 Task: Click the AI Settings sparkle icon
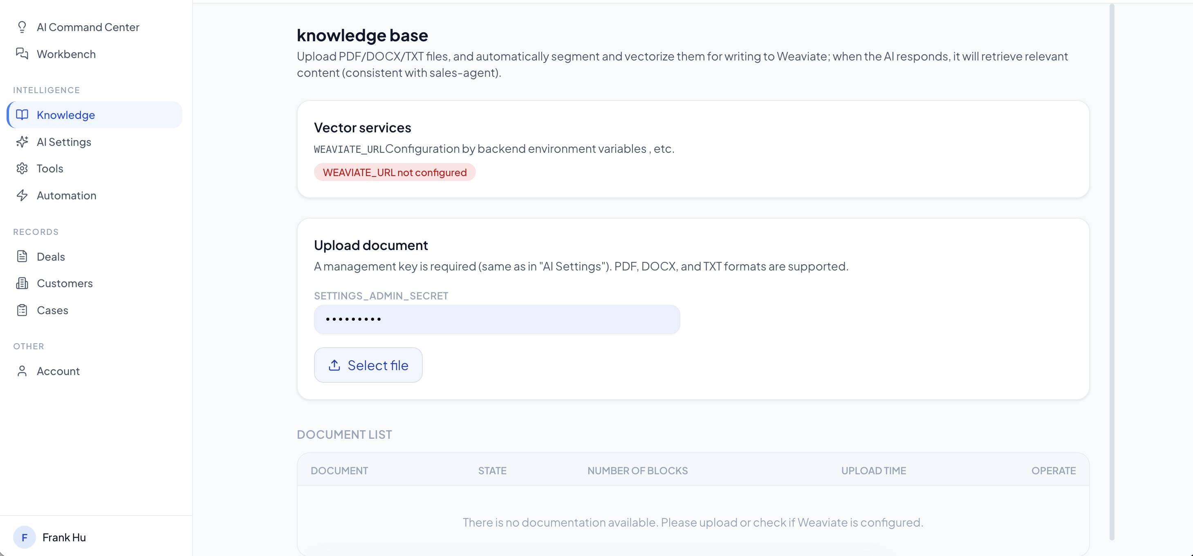[x=22, y=142]
